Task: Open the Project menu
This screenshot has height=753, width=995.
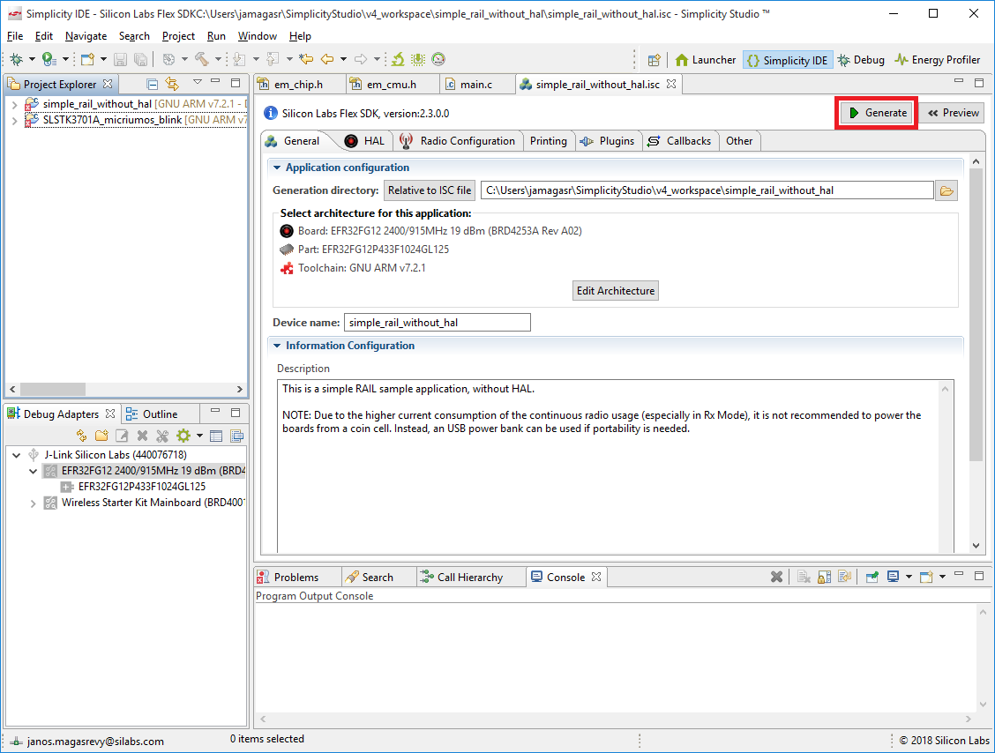Action: (178, 36)
